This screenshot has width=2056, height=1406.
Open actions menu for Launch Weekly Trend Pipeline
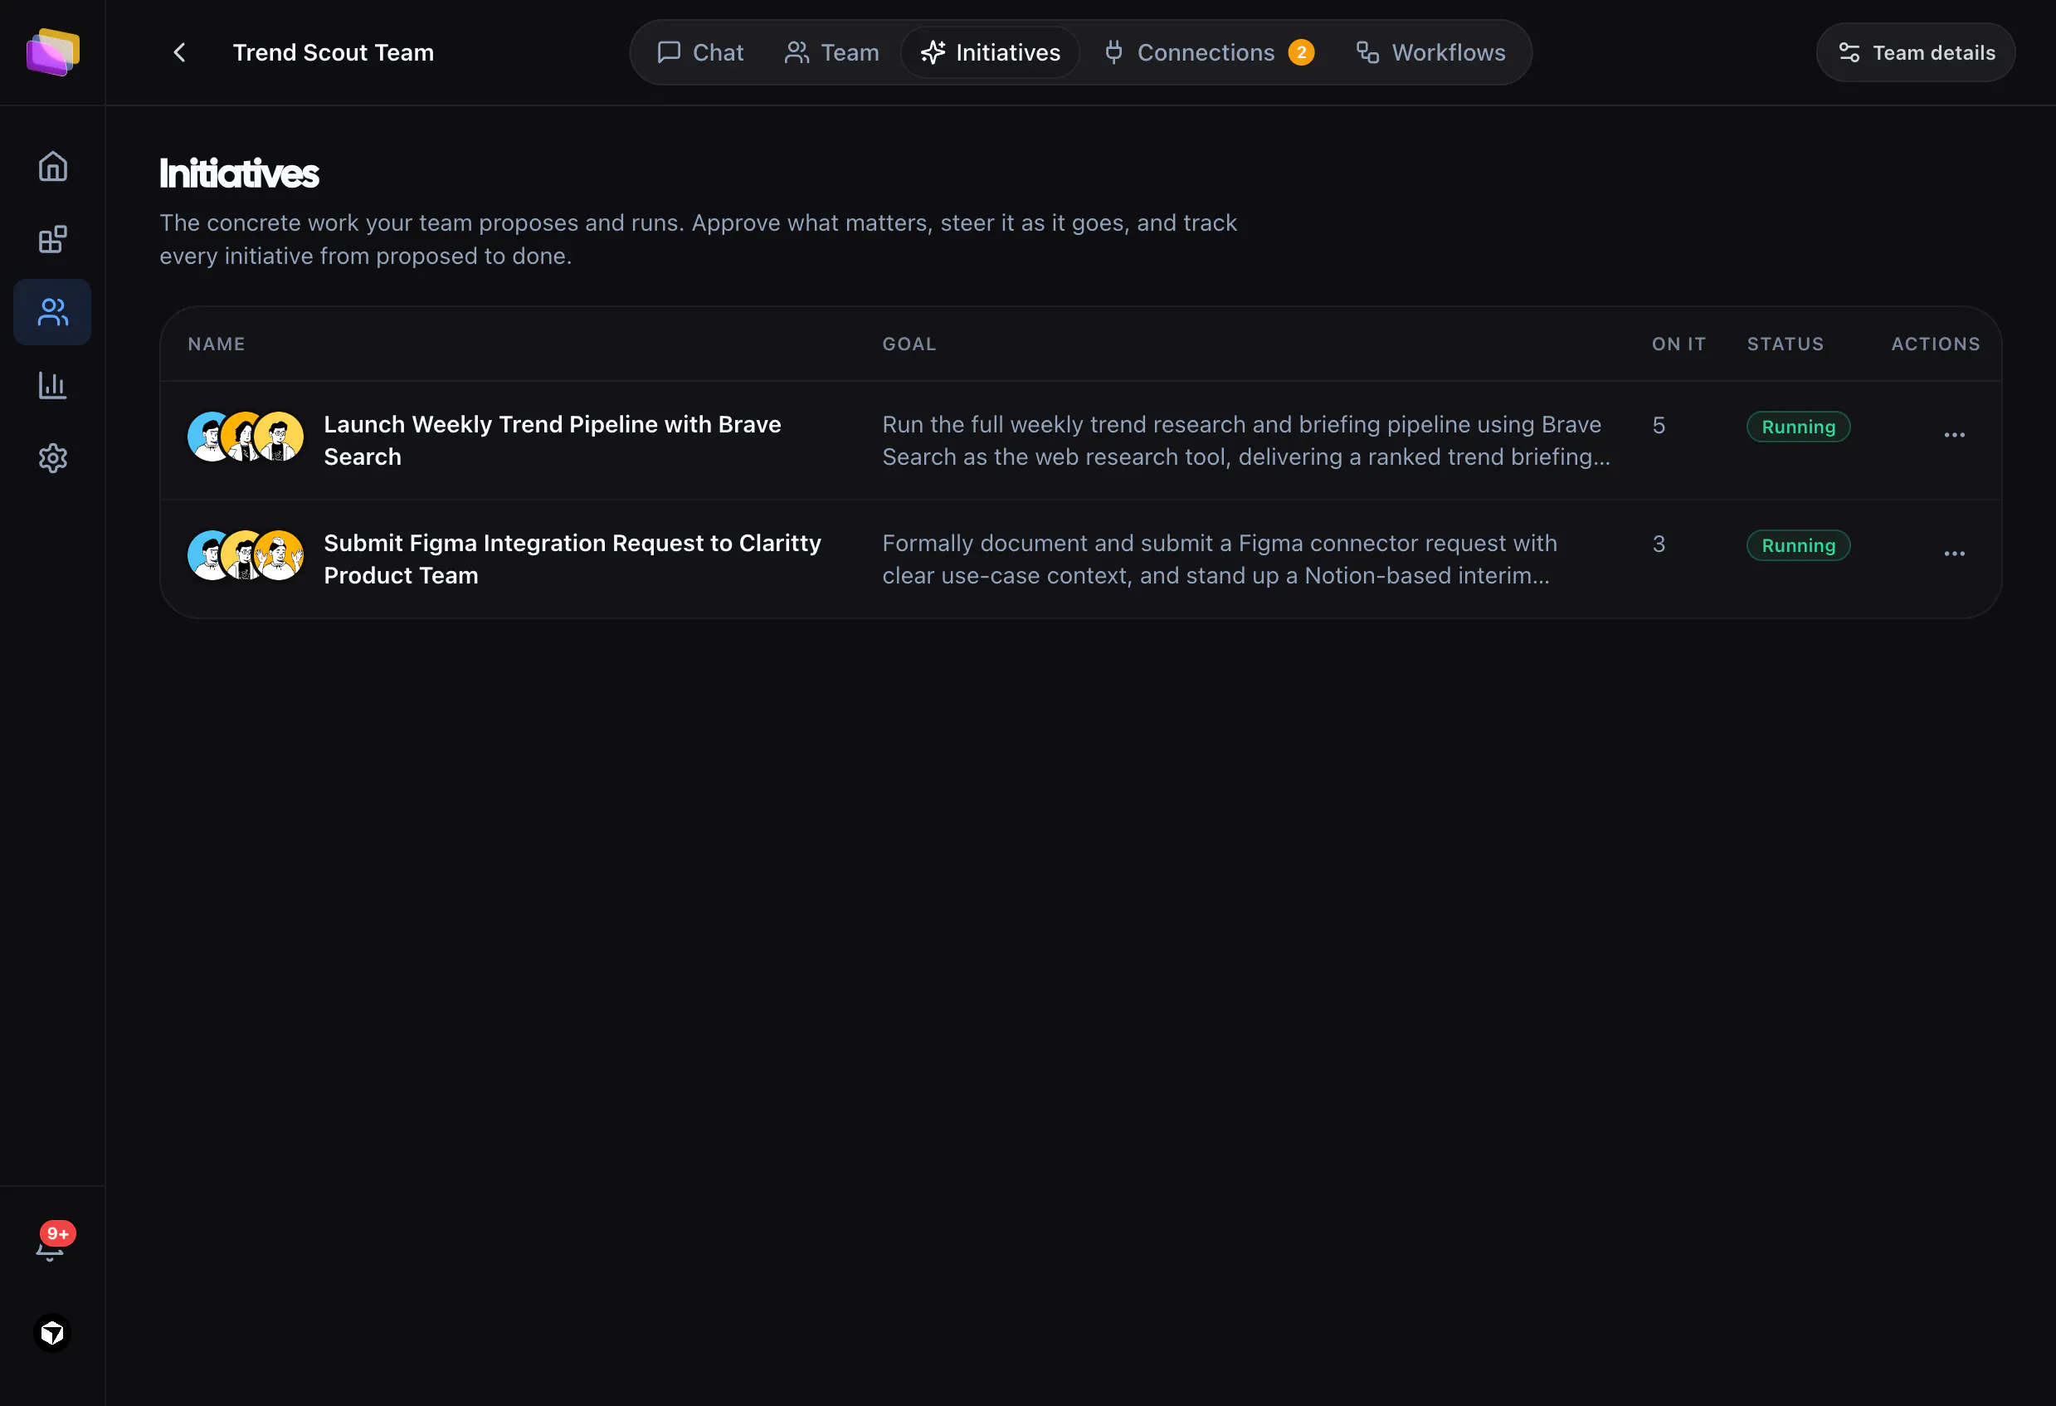click(1954, 434)
